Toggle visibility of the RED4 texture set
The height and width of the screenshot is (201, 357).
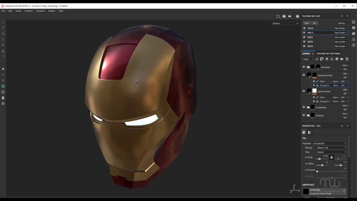coord(304,46)
